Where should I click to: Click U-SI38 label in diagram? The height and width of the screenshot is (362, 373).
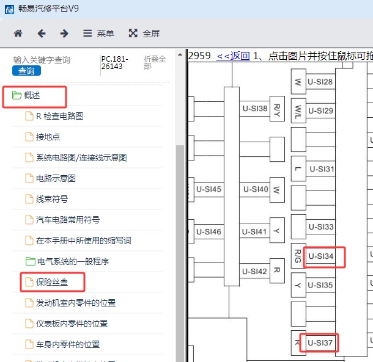[x=255, y=109]
